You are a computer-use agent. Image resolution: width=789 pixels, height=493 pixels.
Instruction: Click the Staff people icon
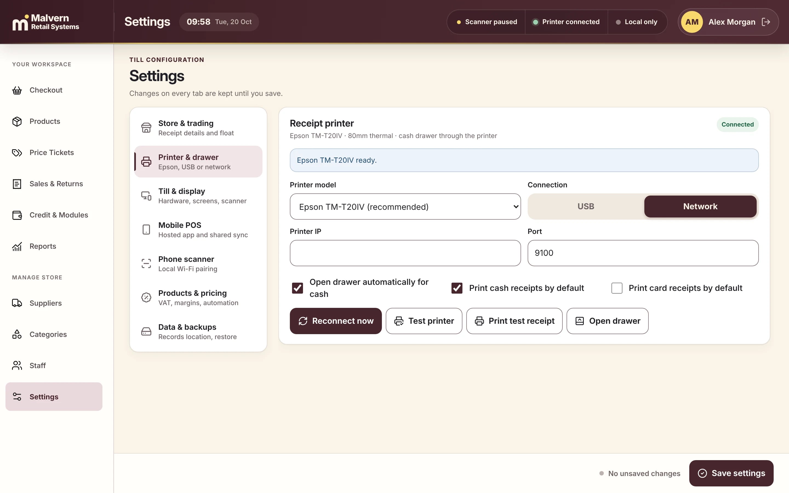coord(17,366)
